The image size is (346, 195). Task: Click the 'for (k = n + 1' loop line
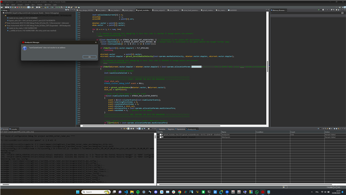107,29
